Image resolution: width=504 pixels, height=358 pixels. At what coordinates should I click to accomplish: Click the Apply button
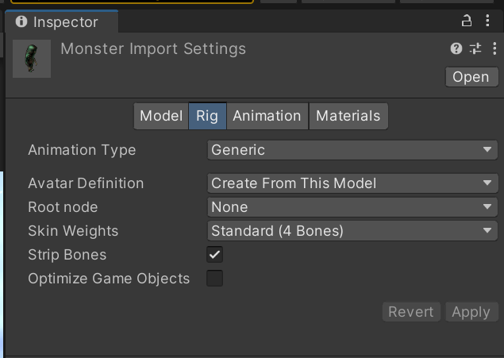click(x=471, y=312)
